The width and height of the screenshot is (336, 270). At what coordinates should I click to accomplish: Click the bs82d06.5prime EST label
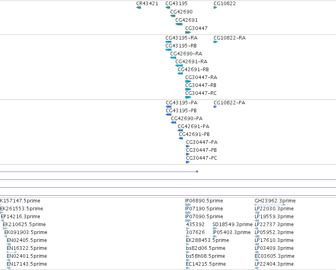point(206,248)
